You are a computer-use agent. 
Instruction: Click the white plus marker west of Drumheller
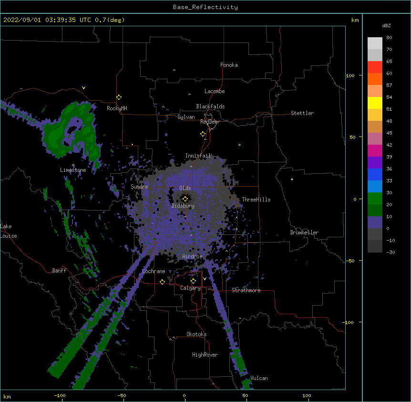click(292, 179)
